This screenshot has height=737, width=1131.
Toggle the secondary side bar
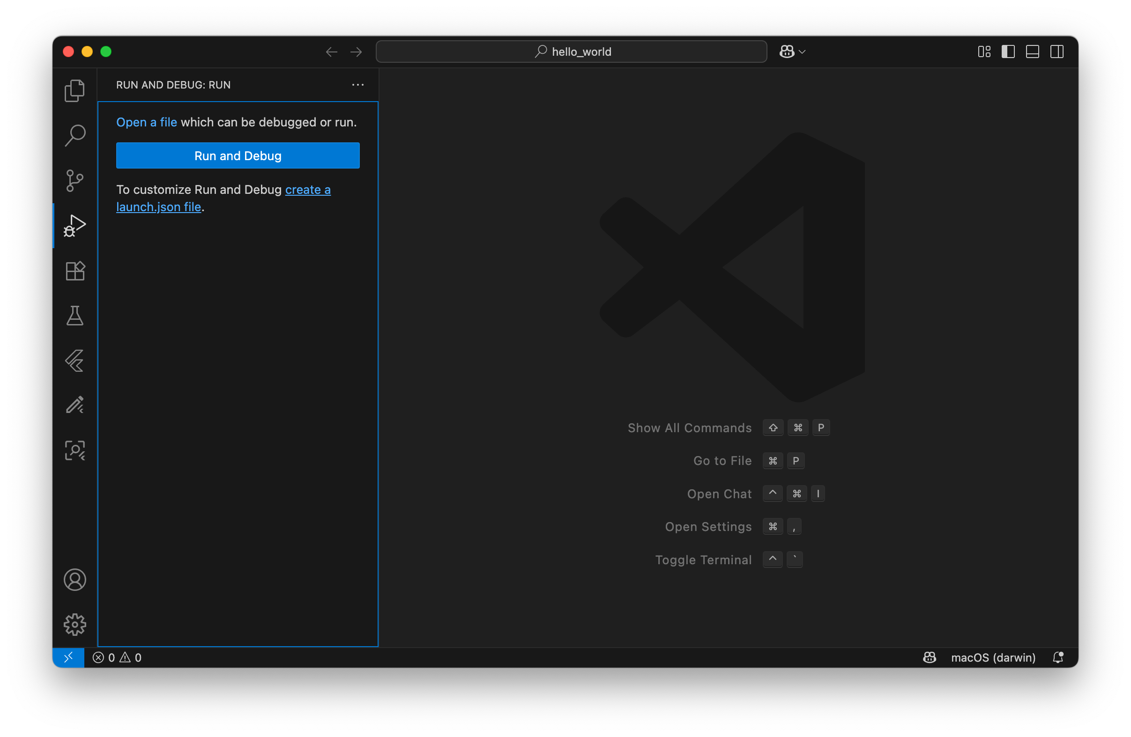click(1057, 52)
